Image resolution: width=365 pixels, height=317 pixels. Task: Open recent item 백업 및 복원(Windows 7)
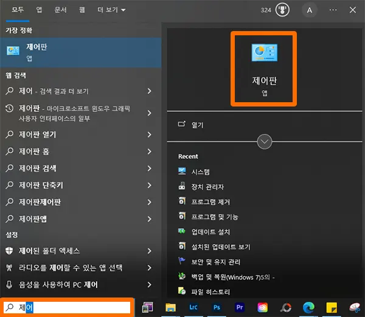click(226, 277)
